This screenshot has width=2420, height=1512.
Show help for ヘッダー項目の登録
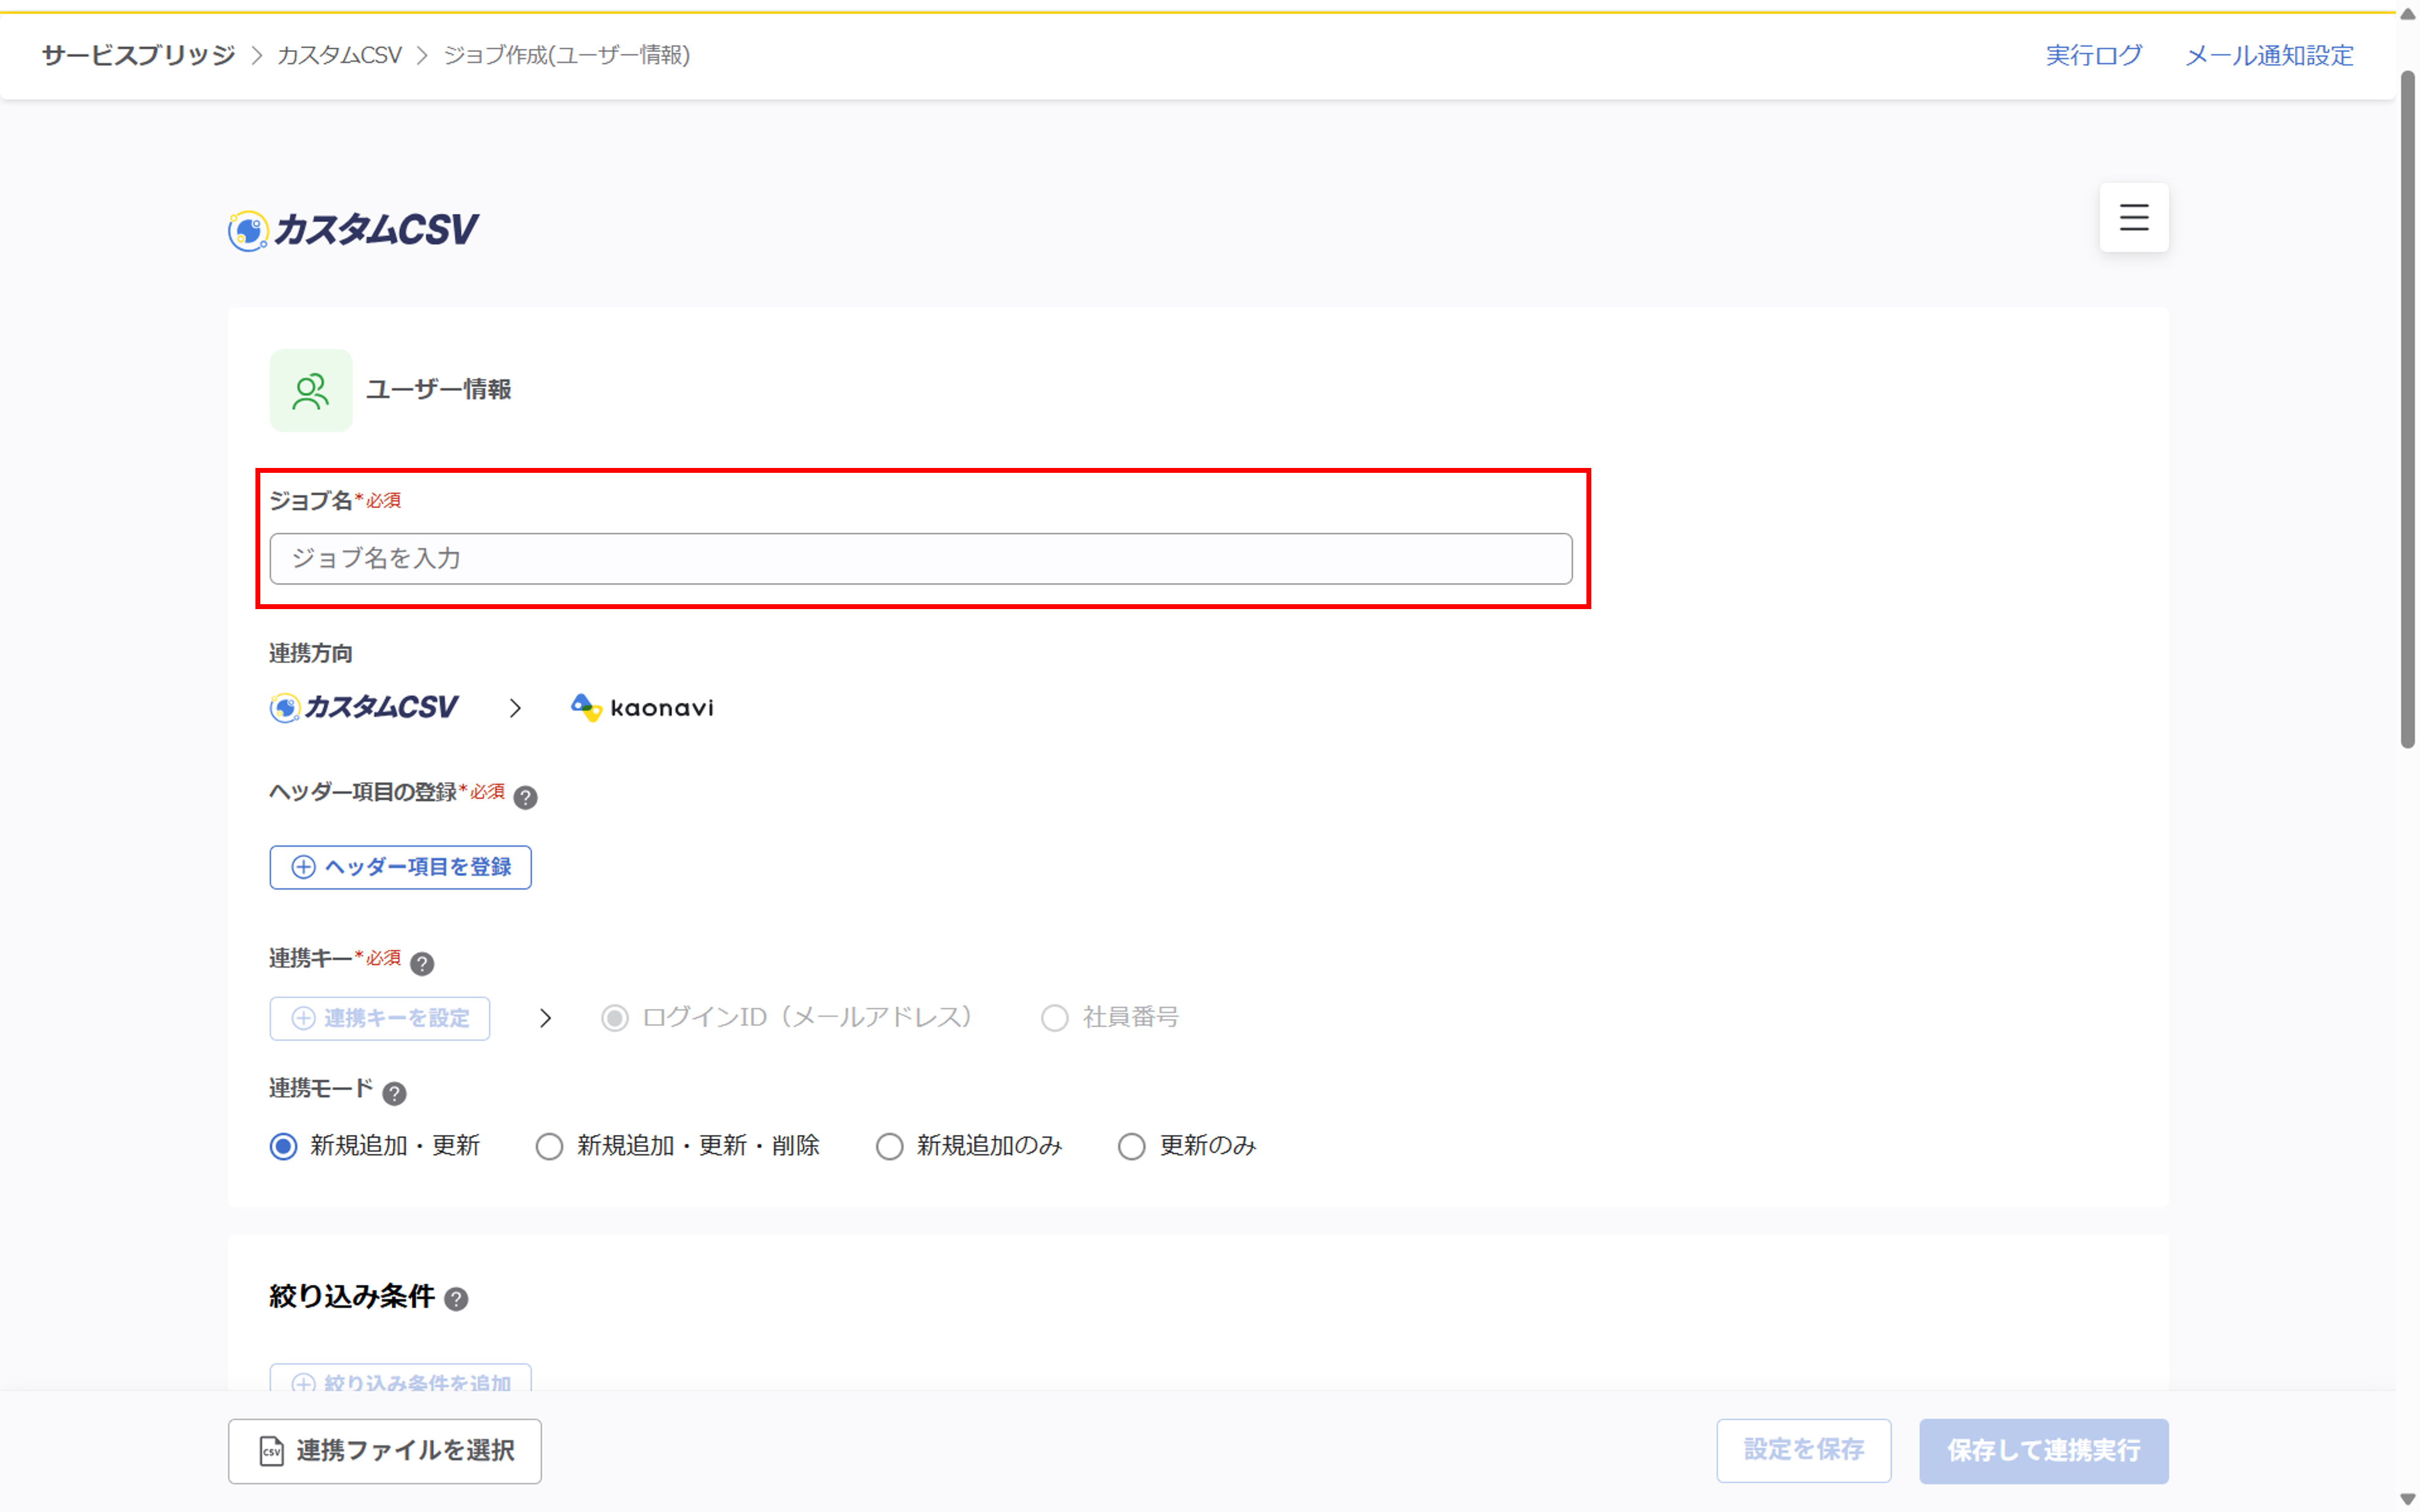point(525,797)
